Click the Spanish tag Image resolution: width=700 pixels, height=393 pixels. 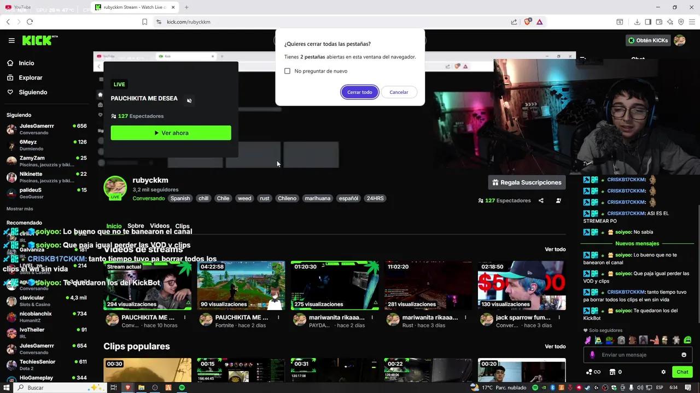tap(180, 198)
